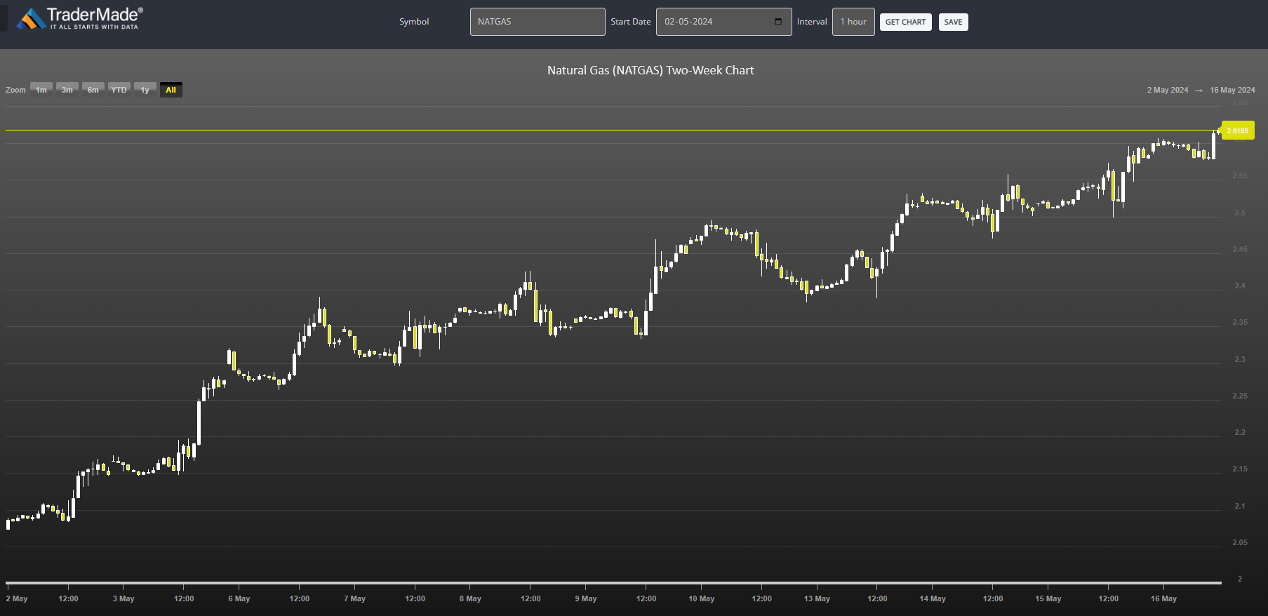Screen dimensions: 1268x616
Task: Click the 6 May x-axis label
Action: [239, 598]
